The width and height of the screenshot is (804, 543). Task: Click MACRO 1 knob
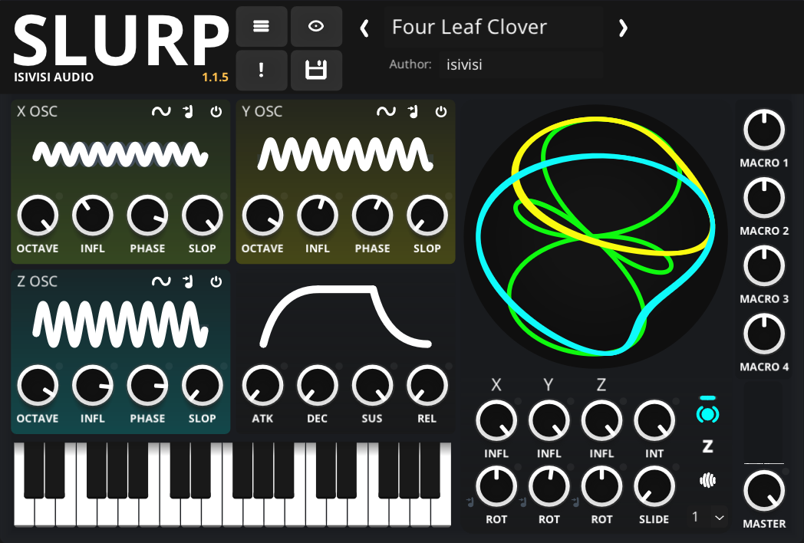764,130
